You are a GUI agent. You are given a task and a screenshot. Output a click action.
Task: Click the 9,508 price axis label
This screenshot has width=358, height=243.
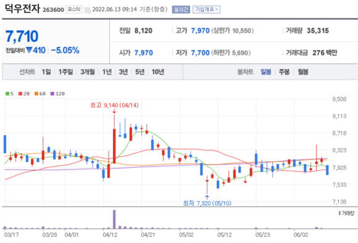click(339, 99)
